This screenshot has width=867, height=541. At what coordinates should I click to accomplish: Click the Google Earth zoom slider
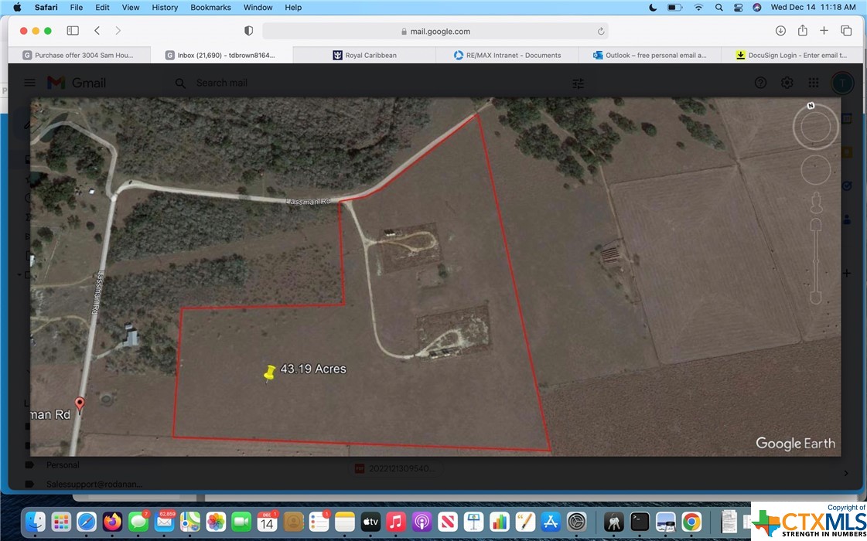click(815, 263)
